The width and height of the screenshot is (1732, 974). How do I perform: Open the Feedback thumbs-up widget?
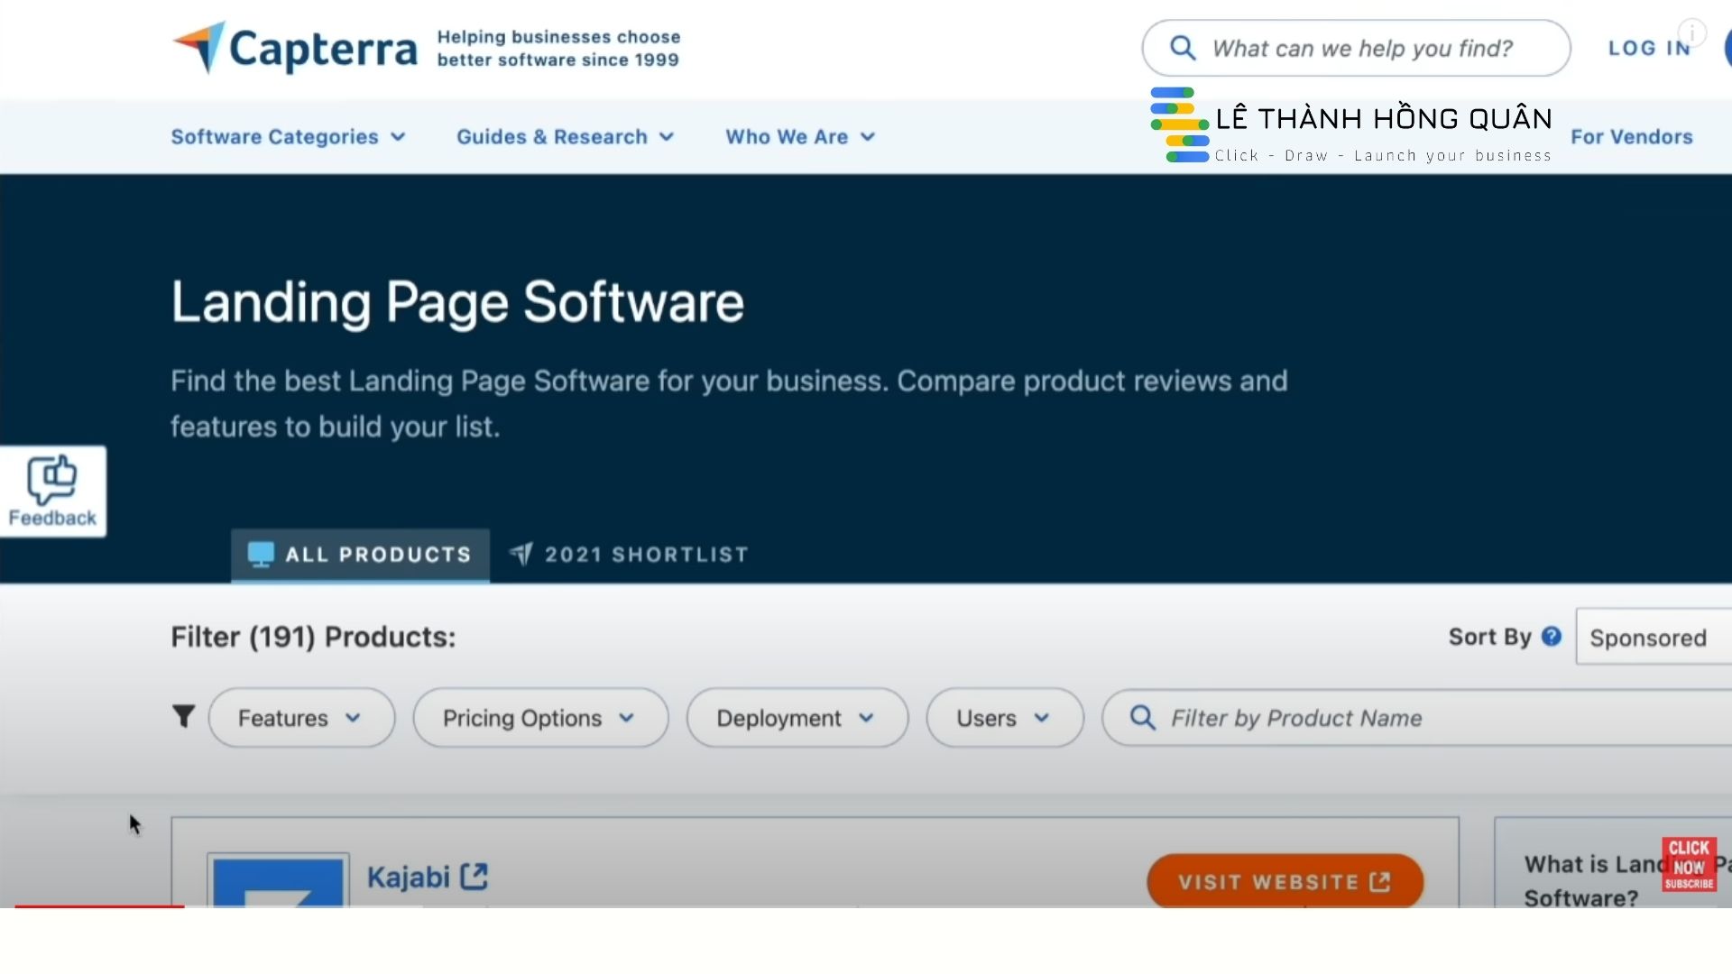coord(52,492)
